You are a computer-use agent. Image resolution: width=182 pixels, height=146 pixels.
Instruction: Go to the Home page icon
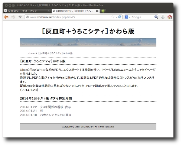point(170,17)
